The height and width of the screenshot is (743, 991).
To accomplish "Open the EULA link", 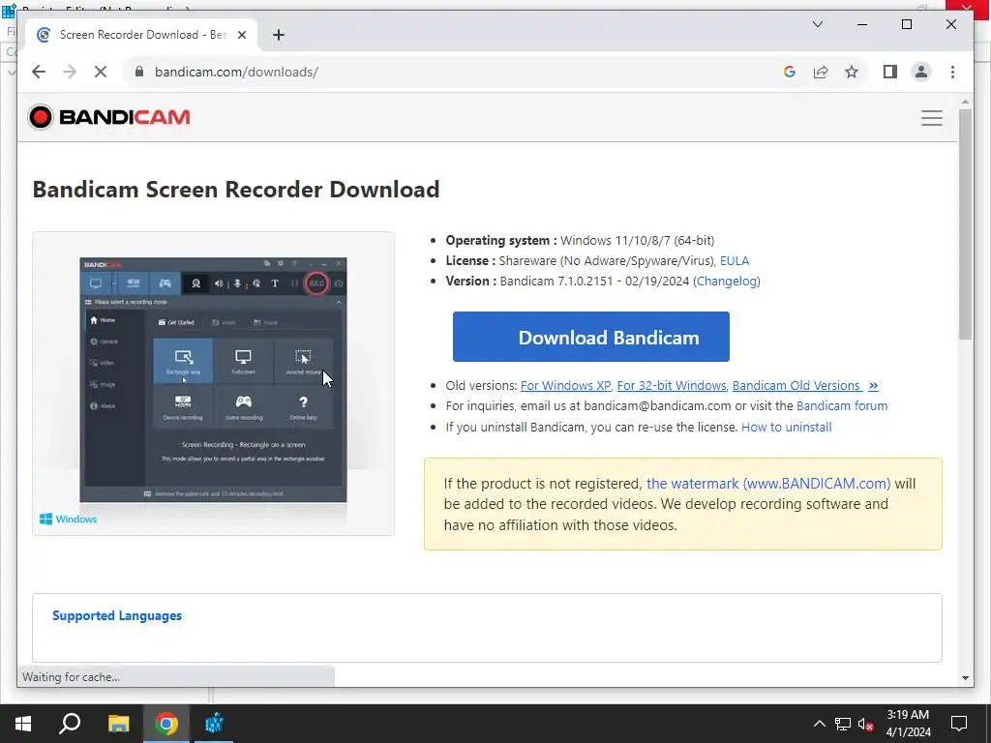I will 735,260.
